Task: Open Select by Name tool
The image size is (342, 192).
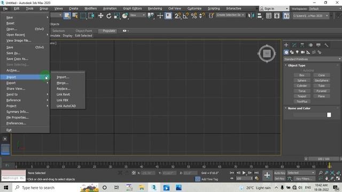Action: tap(75, 15)
